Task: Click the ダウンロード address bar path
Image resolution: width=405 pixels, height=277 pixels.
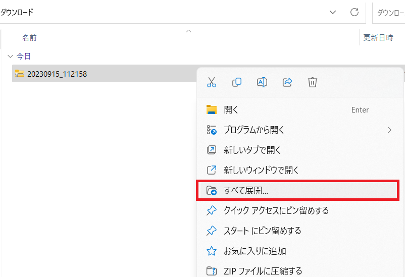Action: click(17, 12)
